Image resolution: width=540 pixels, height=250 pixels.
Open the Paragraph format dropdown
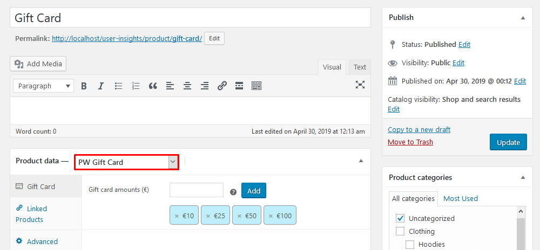43,86
